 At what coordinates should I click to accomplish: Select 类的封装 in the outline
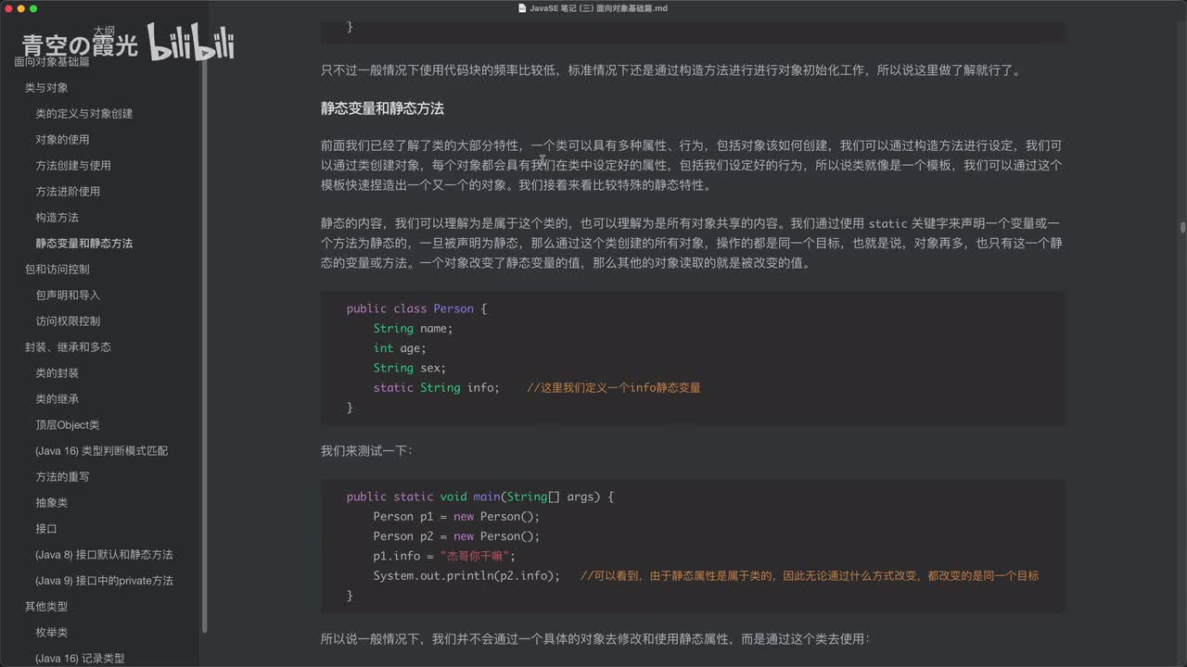pos(57,373)
